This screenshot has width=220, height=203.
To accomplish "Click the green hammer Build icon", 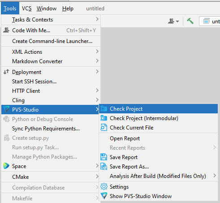I will pyautogui.click(x=190, y=21).
